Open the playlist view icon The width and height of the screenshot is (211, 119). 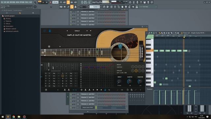(x=104, y=7)
